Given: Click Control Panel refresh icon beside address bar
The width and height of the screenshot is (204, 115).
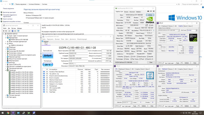Looking at the screenshot, I should [179, 4].
